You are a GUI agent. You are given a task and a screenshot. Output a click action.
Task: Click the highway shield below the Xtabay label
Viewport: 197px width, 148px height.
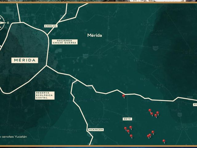click(180, 114)
